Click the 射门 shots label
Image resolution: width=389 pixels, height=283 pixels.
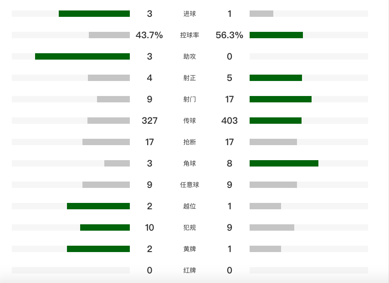point(189,99)
